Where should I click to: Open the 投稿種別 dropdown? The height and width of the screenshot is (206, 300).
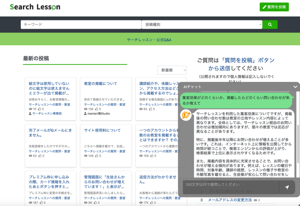[x=202, y=25]
